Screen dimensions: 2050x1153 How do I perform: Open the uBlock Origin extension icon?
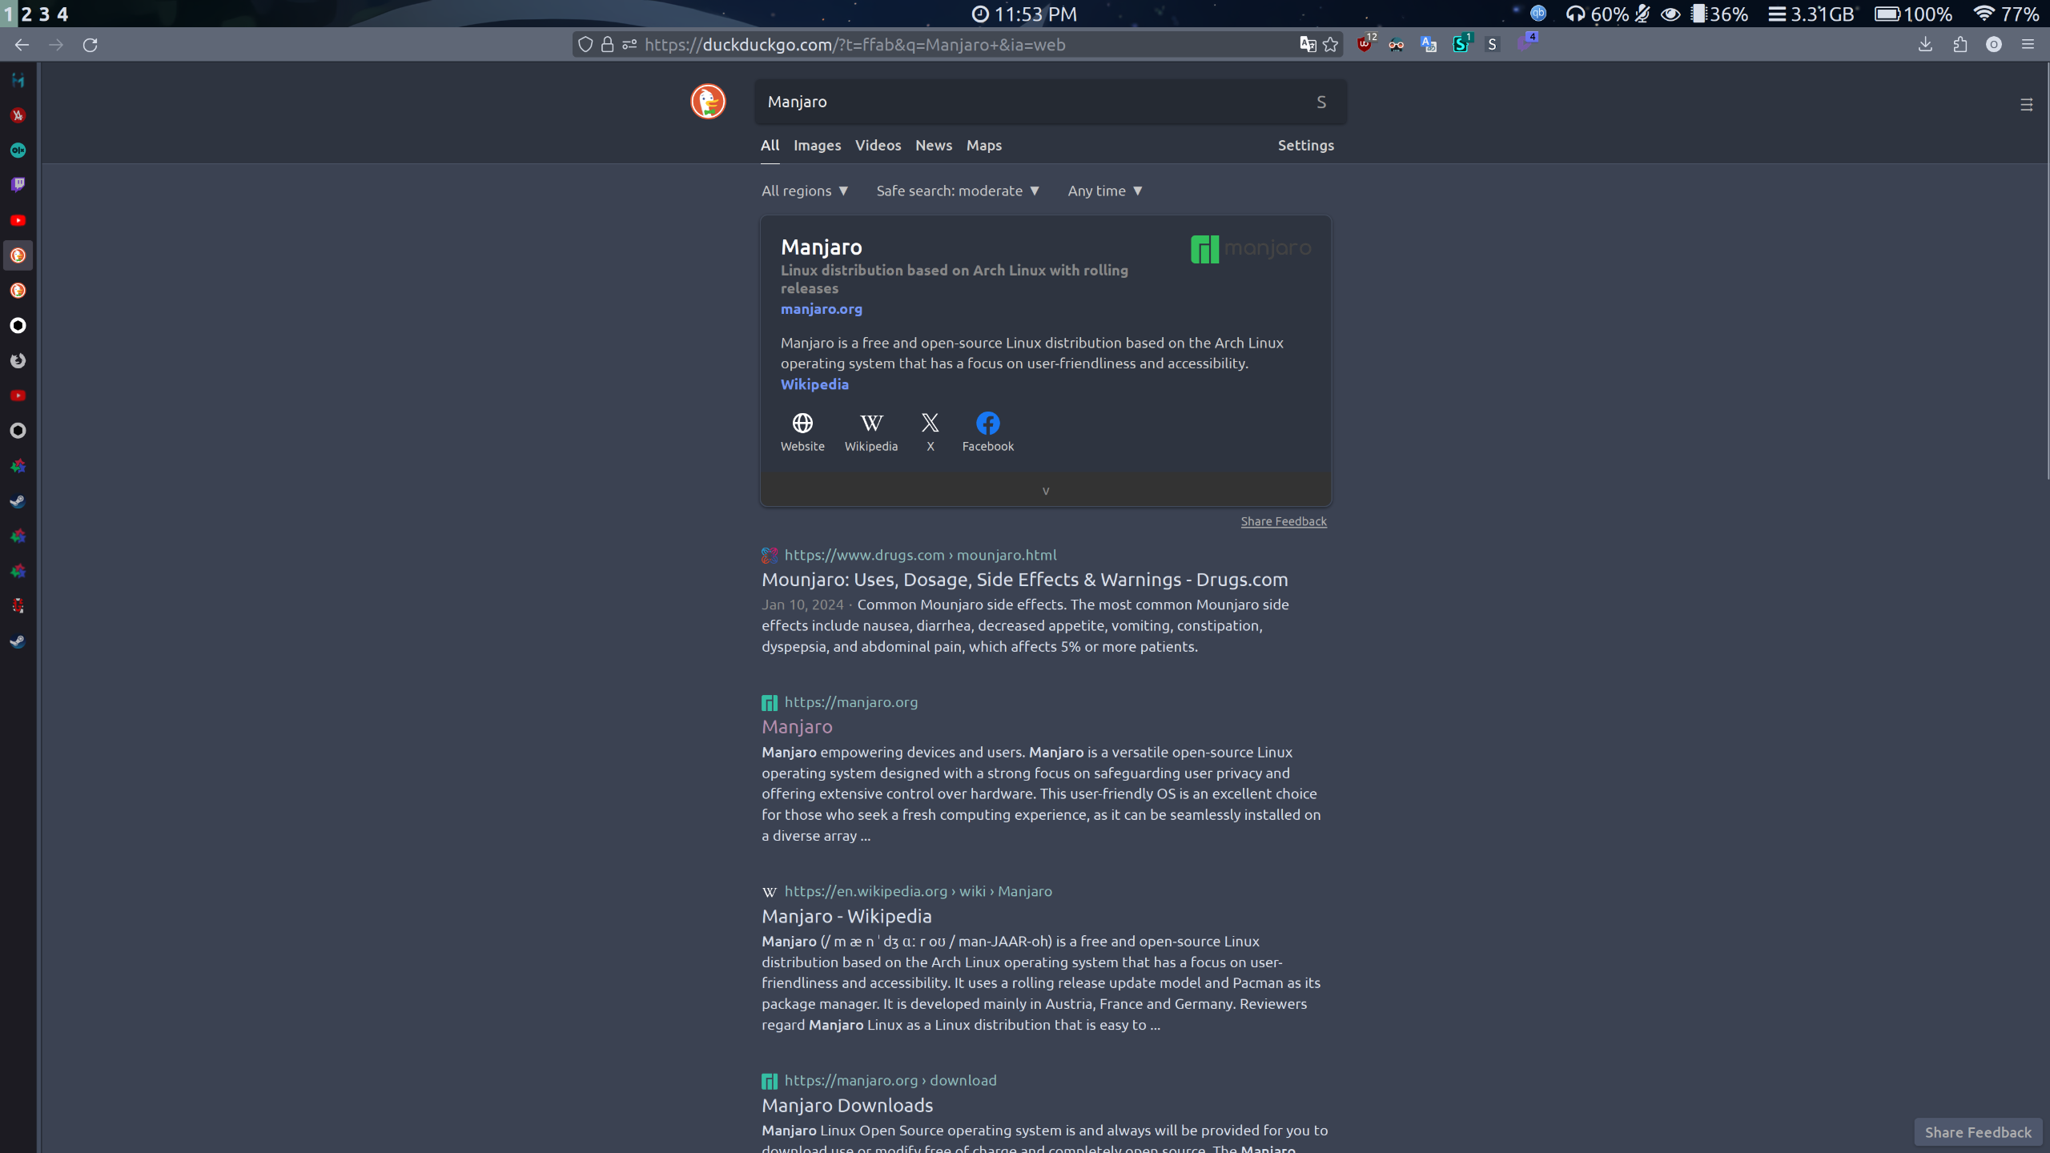coord(1365,45)
